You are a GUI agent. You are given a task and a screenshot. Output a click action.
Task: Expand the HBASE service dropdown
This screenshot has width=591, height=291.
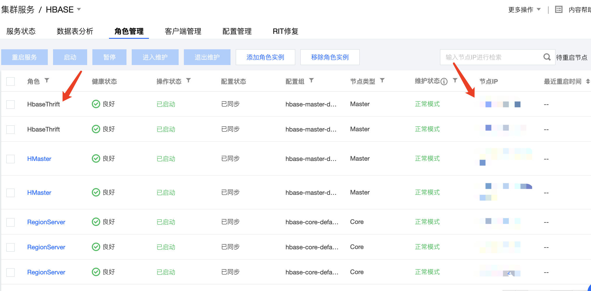click(x=78, y=9)
